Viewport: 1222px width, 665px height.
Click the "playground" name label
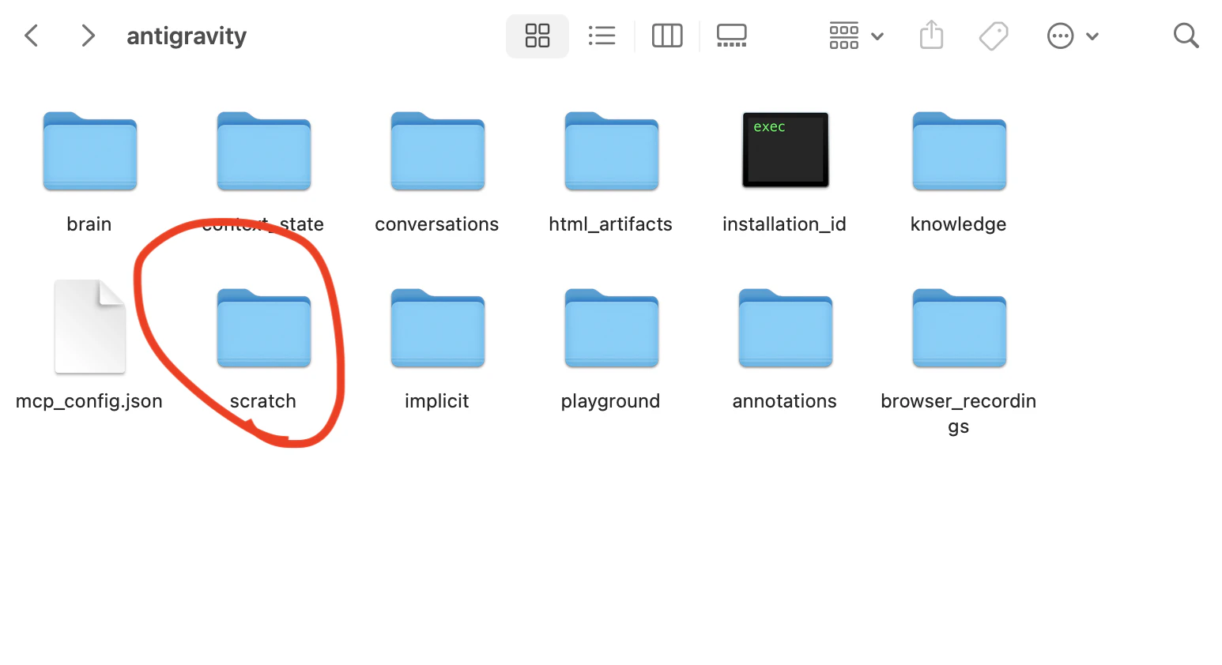(x=611, y=401)
